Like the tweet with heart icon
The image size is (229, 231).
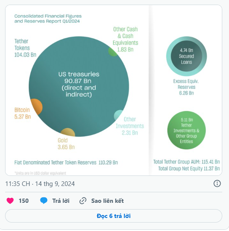click(10, 201)
